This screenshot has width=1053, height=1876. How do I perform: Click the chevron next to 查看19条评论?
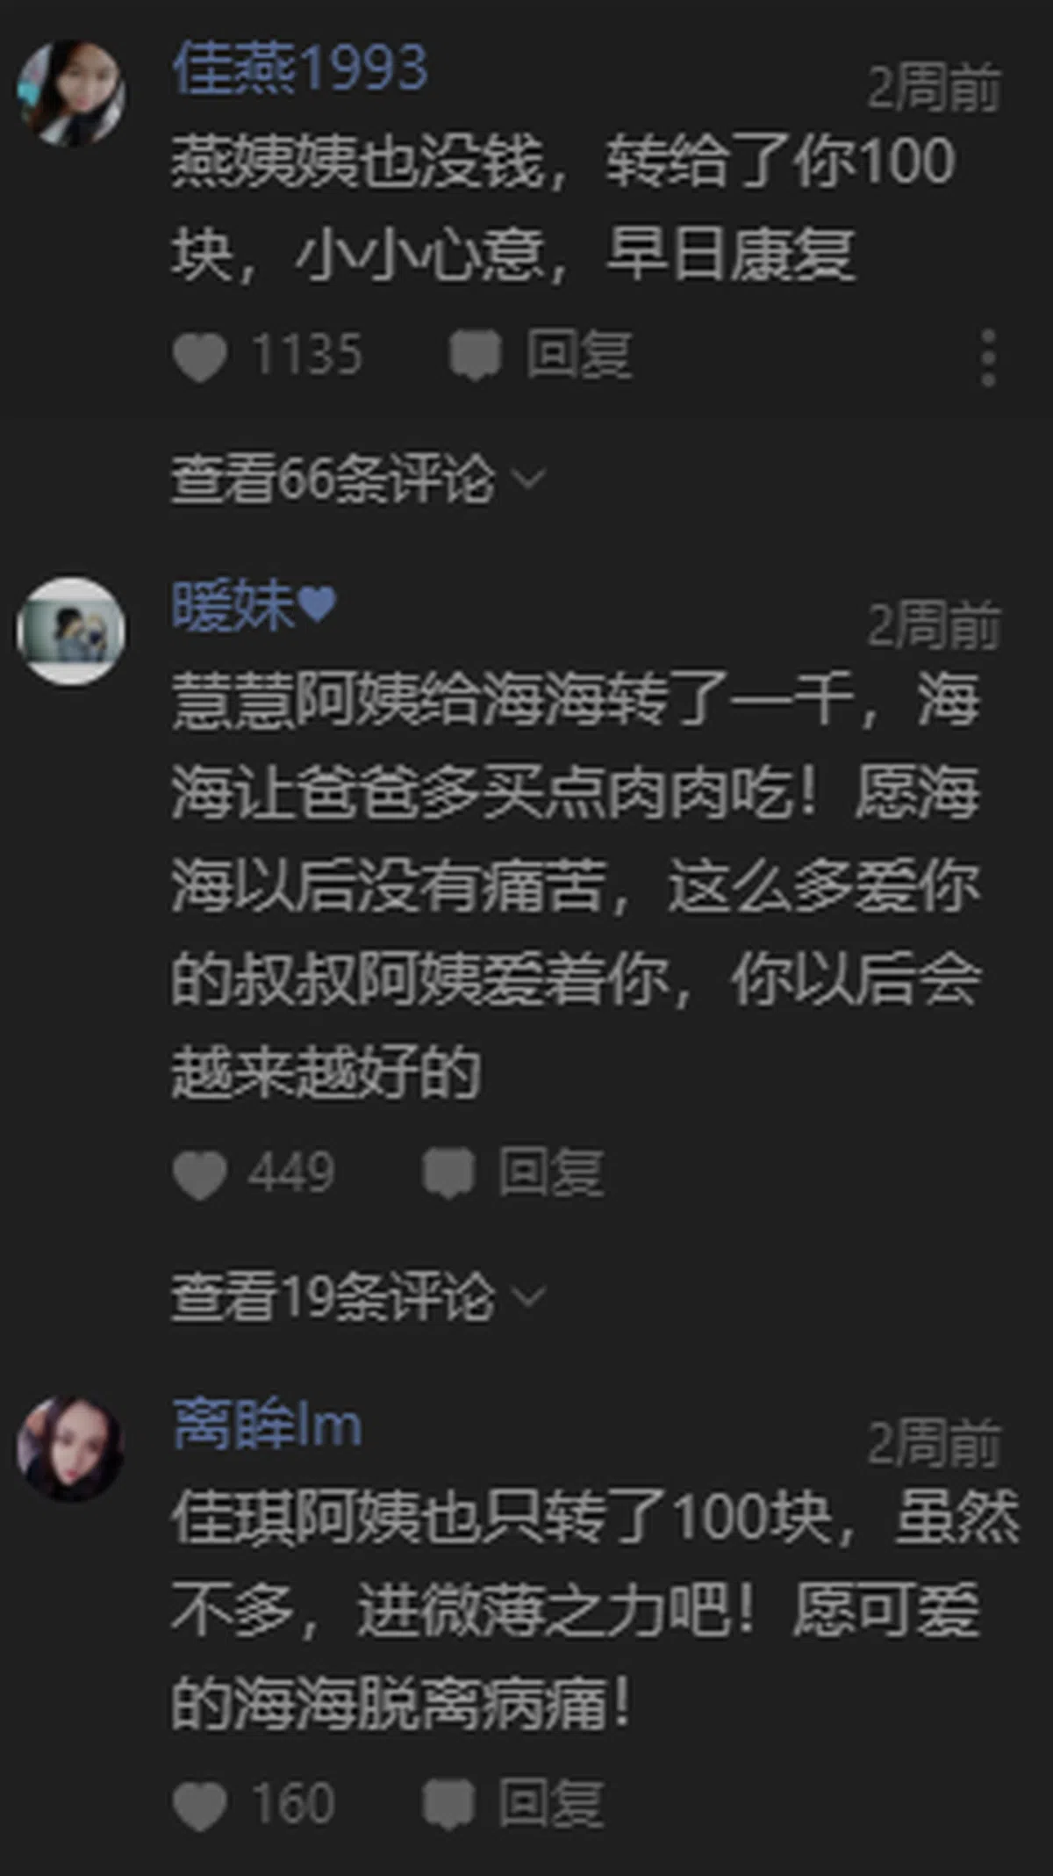pyautogui.click(x=528, y=1296)
